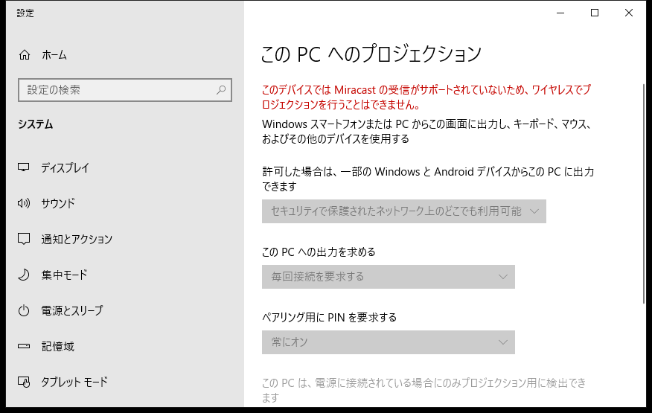Click the Sound speaker icon
652x413 pixels.
[x=24, y=203]
